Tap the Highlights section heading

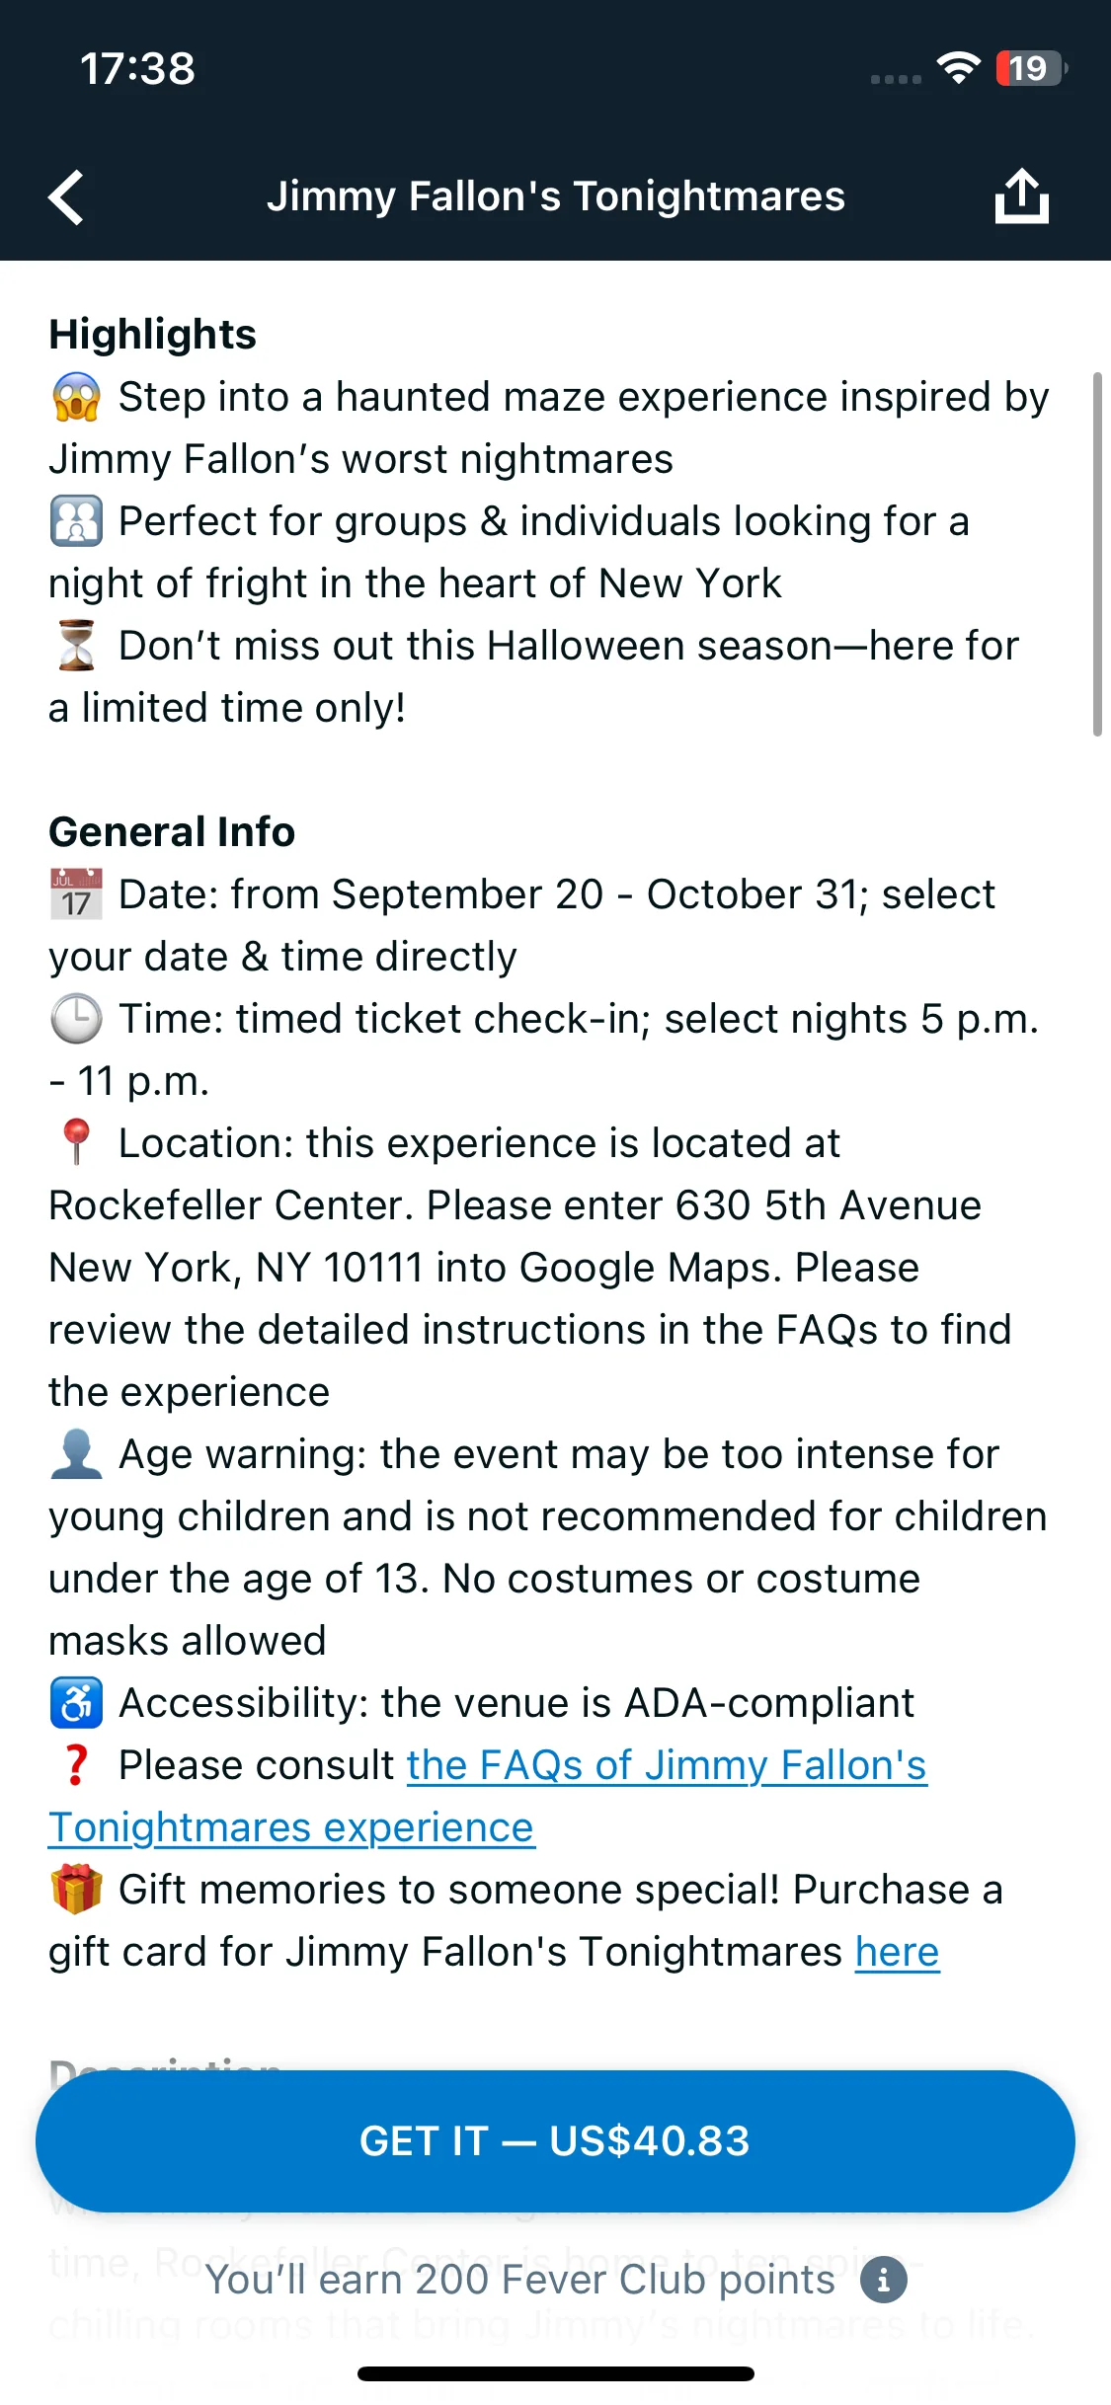click(153, 335)
